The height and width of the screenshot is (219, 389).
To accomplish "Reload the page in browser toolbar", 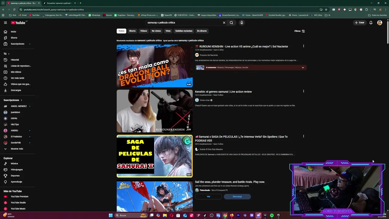I will tap(14, 9).
